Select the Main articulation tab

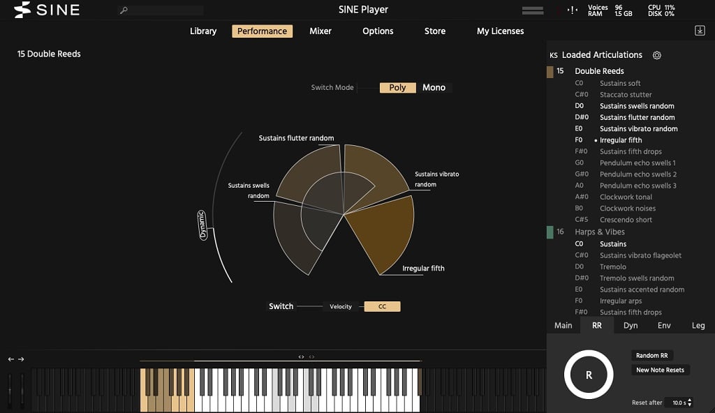pyautogui.click(x=563, y=326)
